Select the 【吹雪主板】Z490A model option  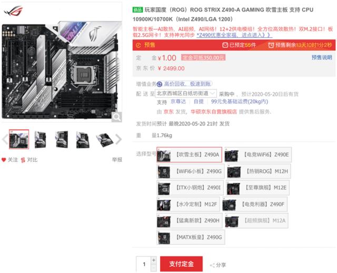point(189,155)
